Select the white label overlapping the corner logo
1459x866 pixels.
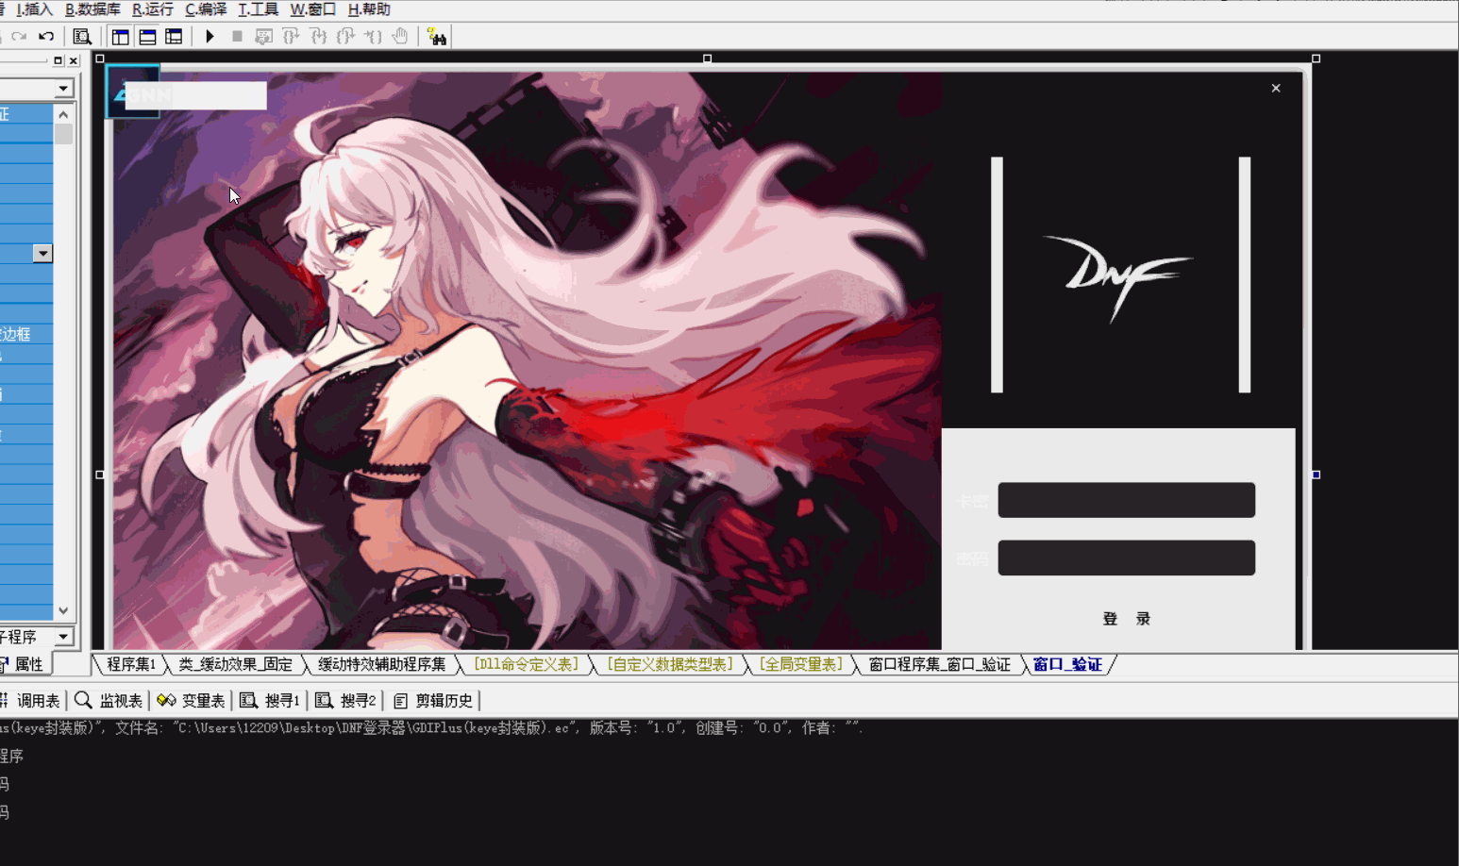pos(196,95)
